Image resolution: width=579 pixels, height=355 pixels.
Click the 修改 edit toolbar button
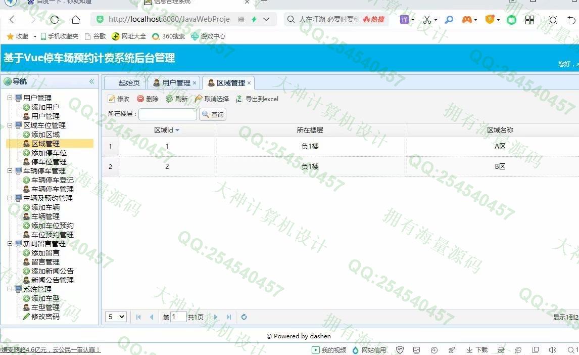[x=119, y=99]
